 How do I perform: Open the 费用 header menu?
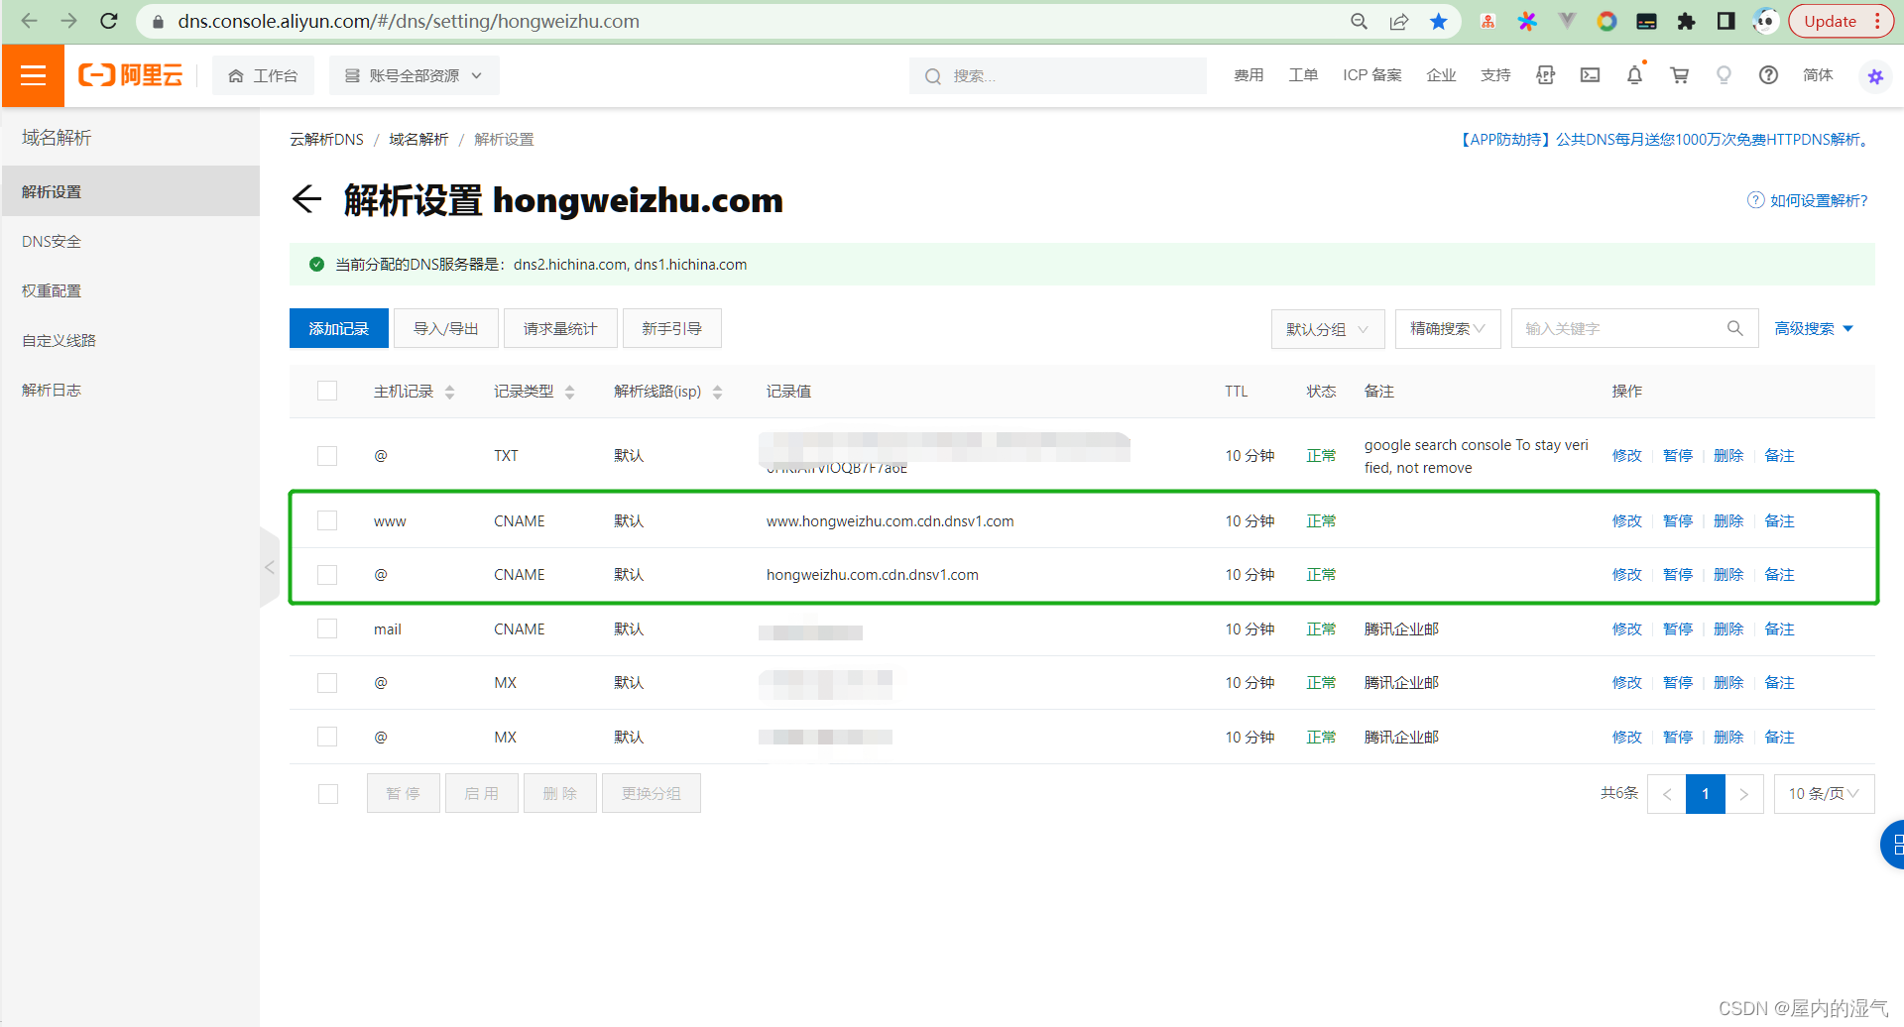coord(1249,75)
